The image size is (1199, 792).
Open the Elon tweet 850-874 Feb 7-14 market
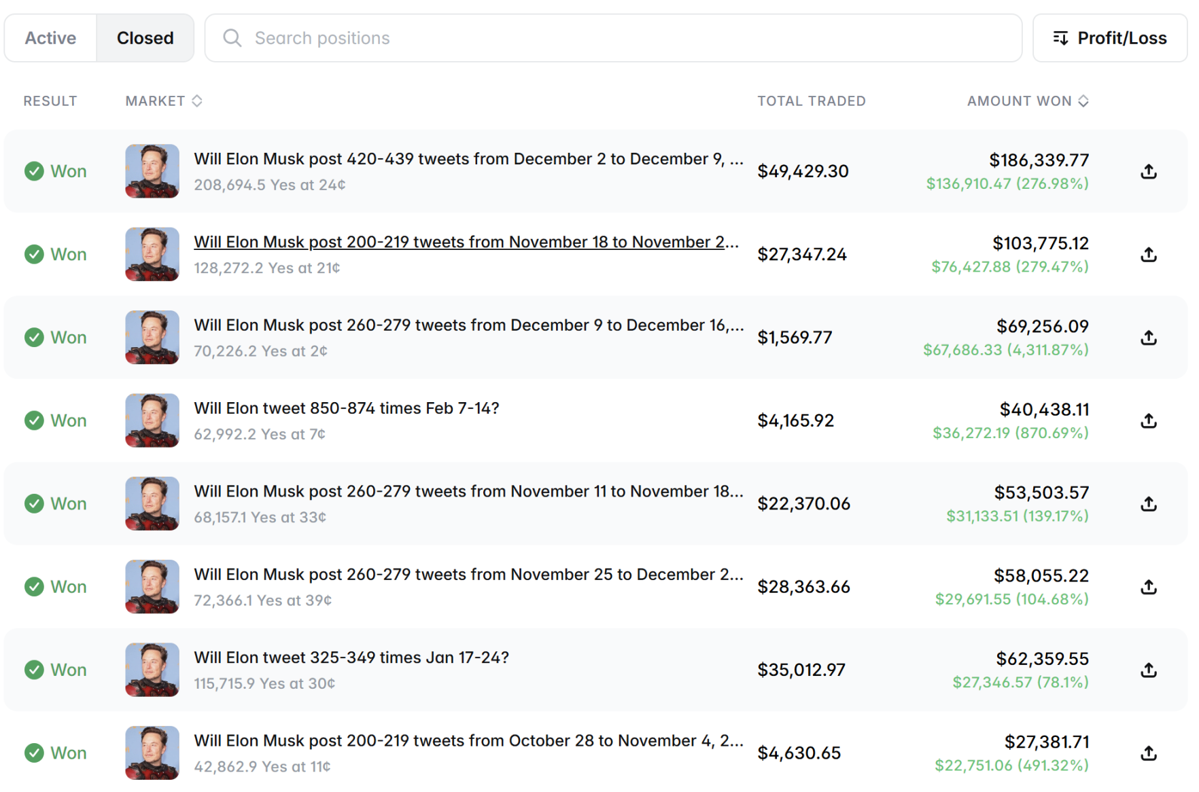coord(346,408)
